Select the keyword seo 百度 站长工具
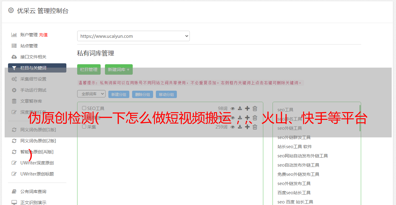The image size is (396, 205). [295, 202]
